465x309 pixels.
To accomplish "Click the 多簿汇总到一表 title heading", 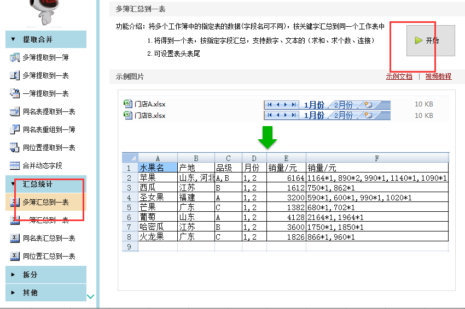I will (x=141, y=9).
